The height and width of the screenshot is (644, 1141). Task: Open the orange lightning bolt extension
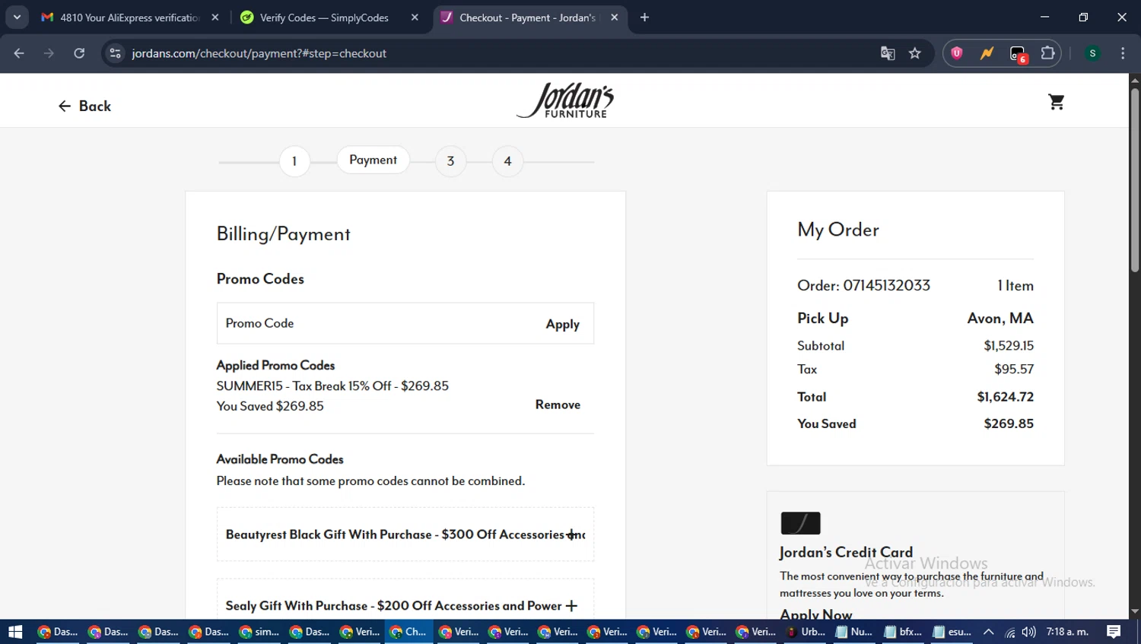[x=987, y=53]
